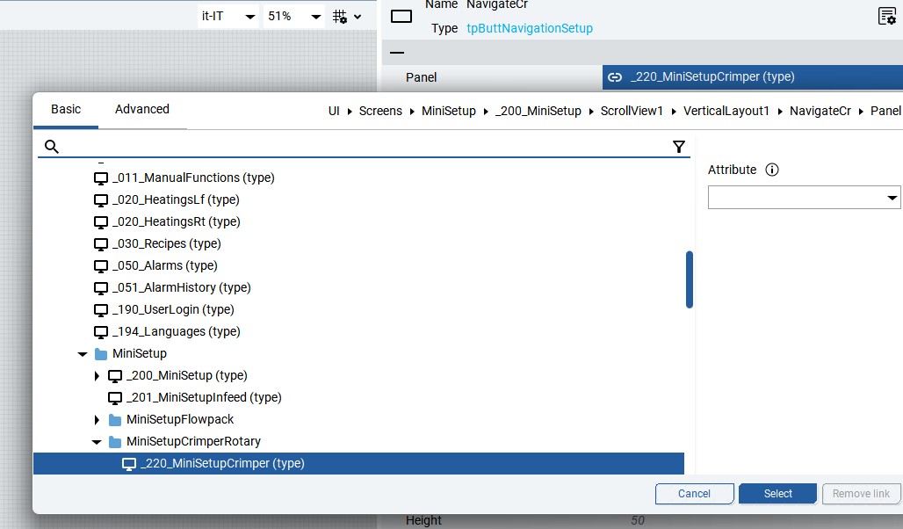This screenshot has width=903, height=529.
Task: Collapse the MiniSetup folder
Action: point(83,354)
